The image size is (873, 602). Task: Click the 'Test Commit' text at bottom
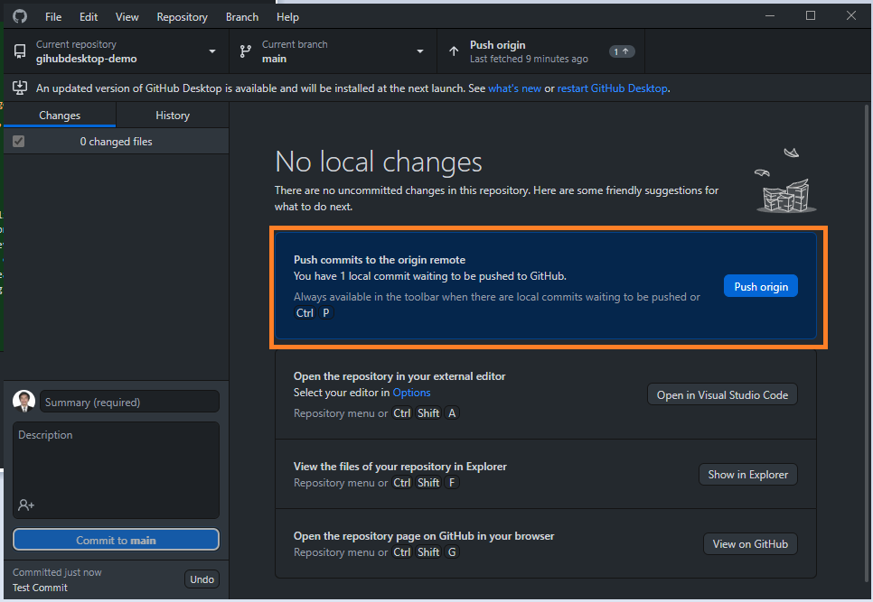click(x=40, y=588)
